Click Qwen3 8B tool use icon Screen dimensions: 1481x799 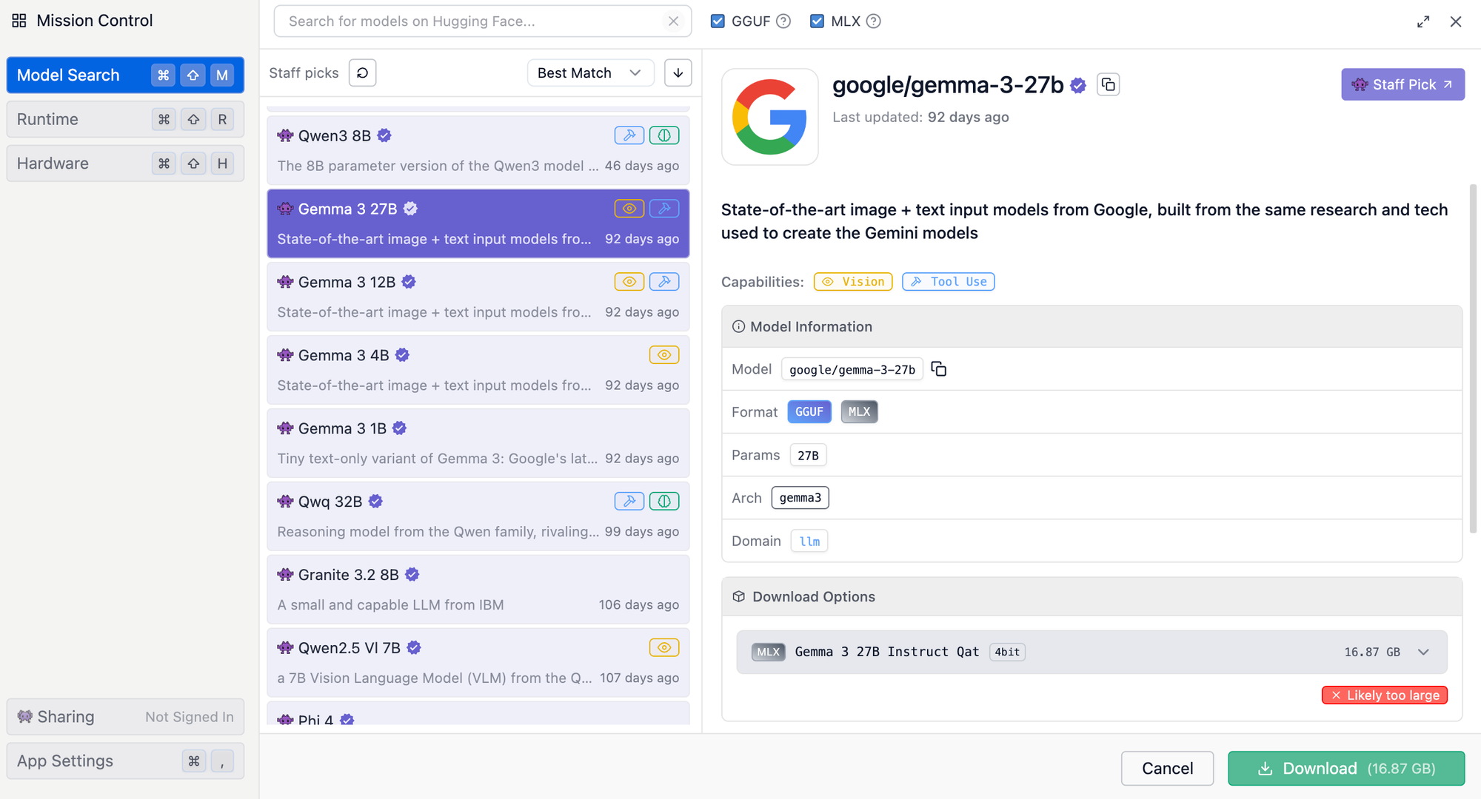click(629, 135)
